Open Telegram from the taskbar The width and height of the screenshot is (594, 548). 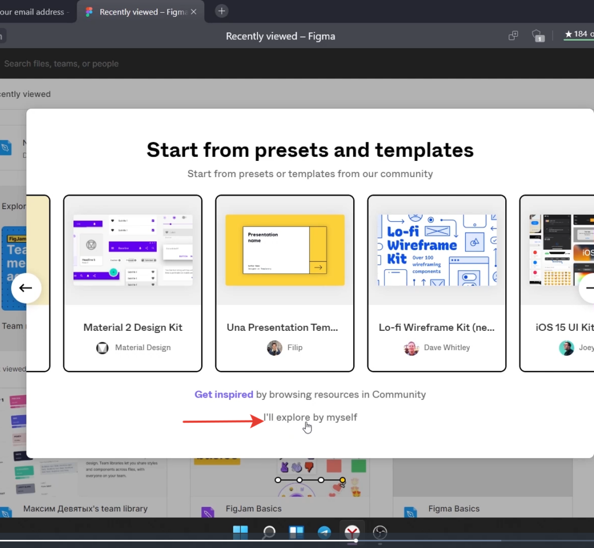click(324, 532)
